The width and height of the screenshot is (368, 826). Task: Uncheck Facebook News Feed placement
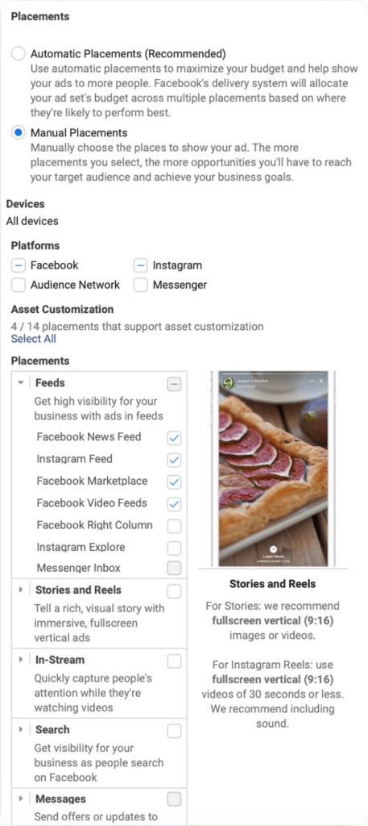pyautogui.click(x=174, y=438)
